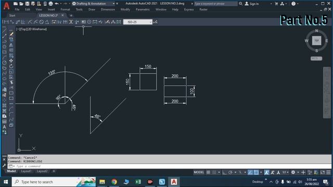Viewport: 333px width, 187px height.
Task: Open Chrome from the Windows taskbar
Action: [x=114, y=182]
